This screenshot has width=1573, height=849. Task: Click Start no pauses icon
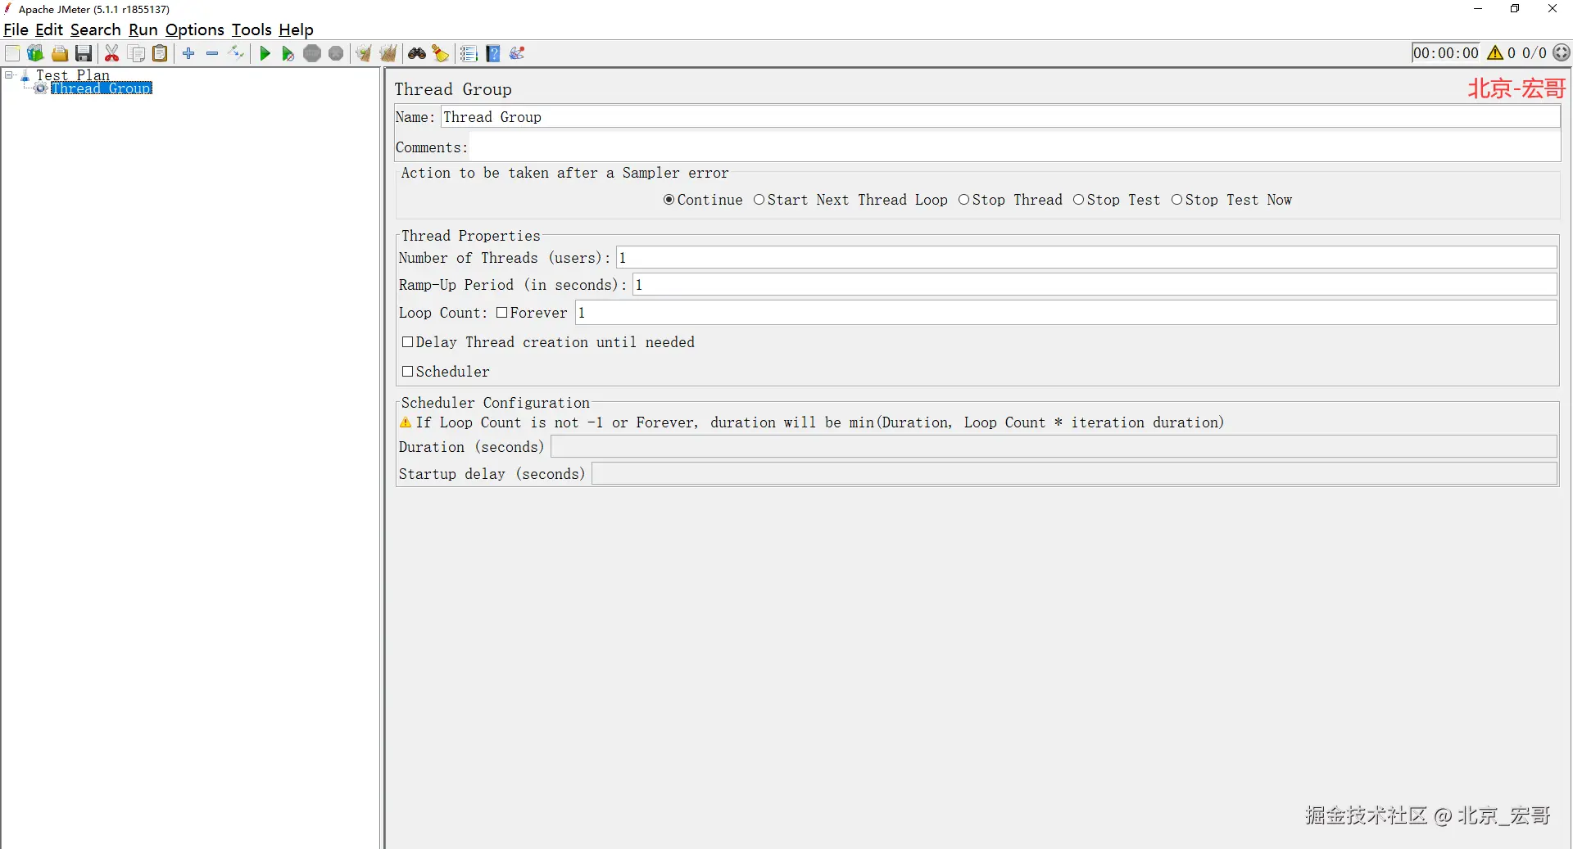288,53
